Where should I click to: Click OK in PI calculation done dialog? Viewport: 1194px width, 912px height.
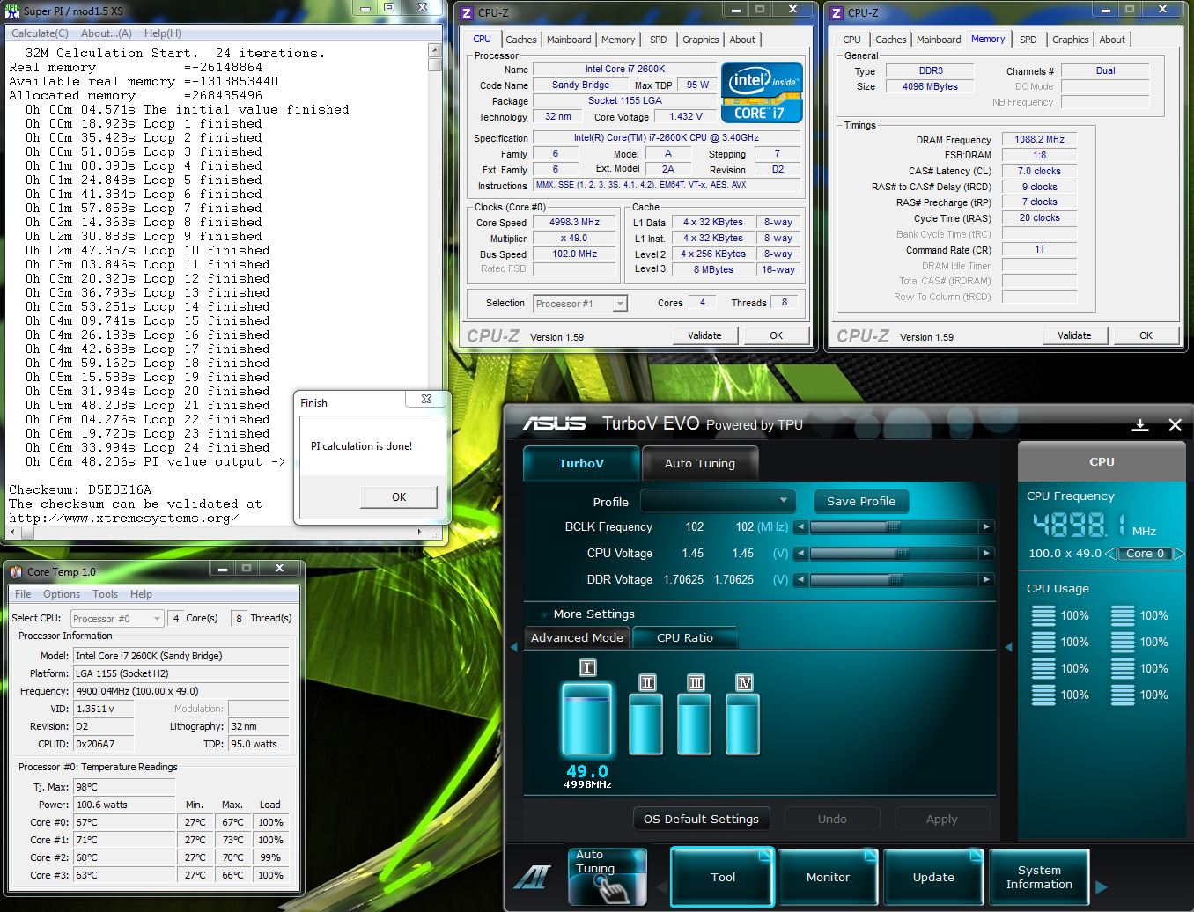(x=399, y=497)
